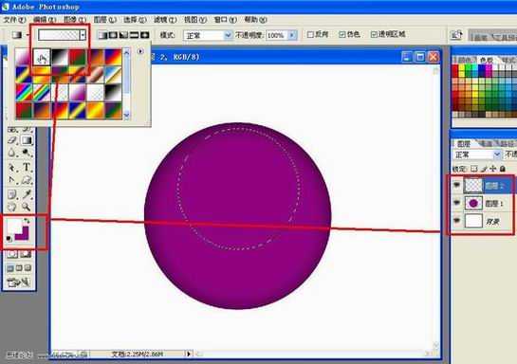Select the Pen tool

click(x=12, y=180)
